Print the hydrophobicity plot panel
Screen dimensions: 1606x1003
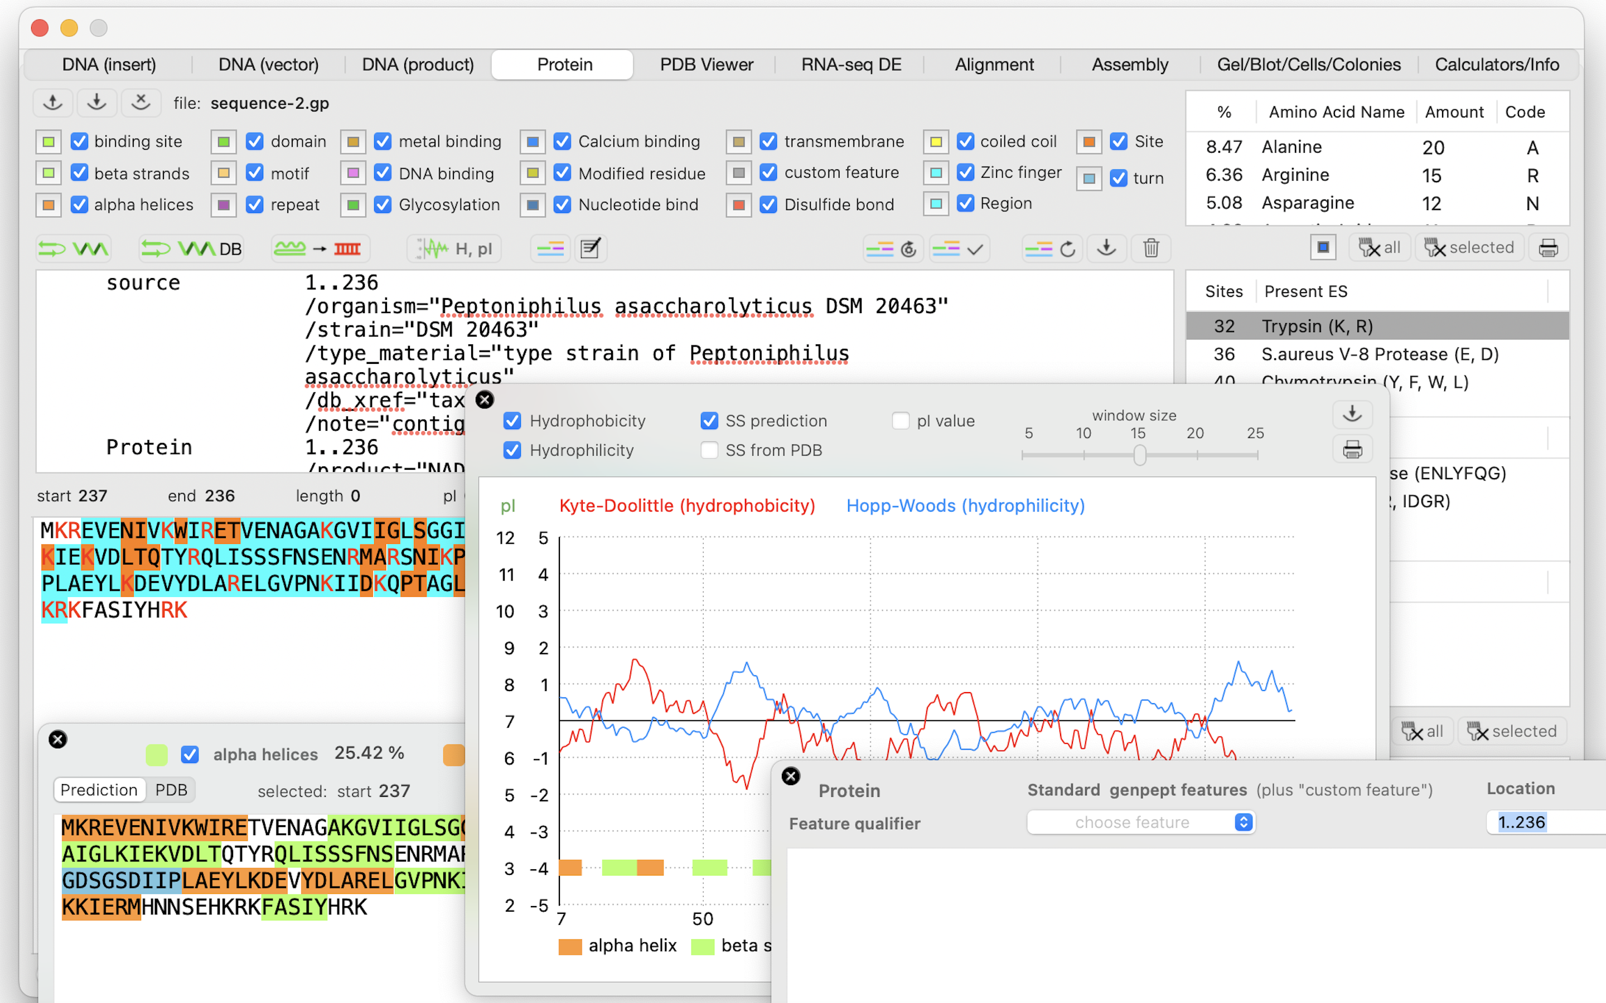pos(1352,450)
